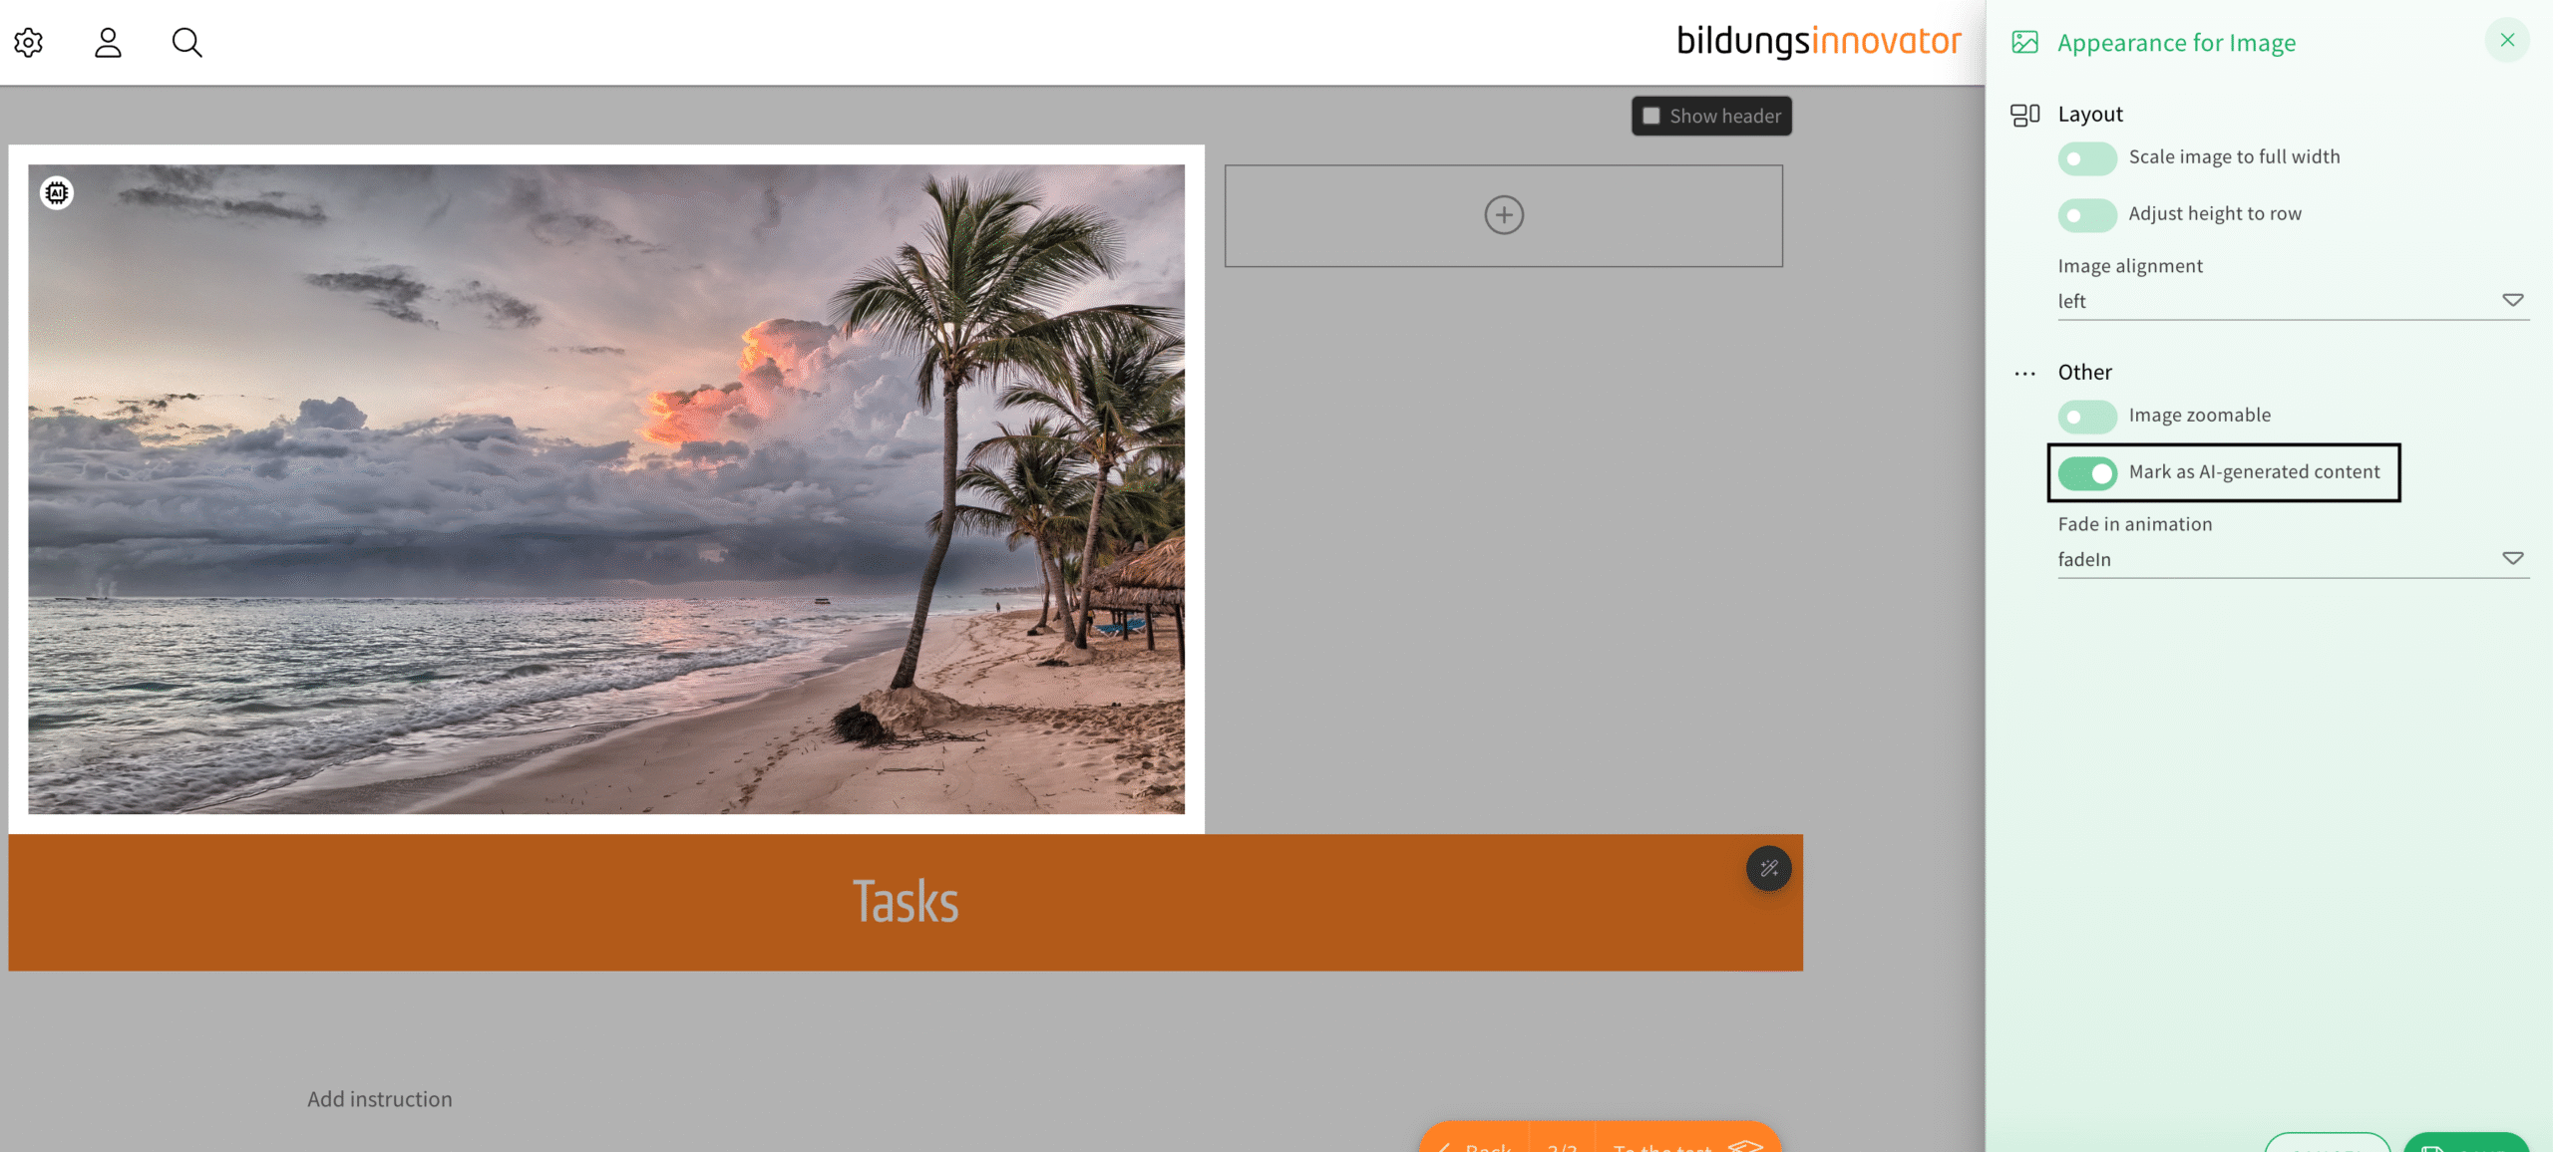Click the plus icon to add content
Screen dimensions: 2553x1152
coord(1503,215)
